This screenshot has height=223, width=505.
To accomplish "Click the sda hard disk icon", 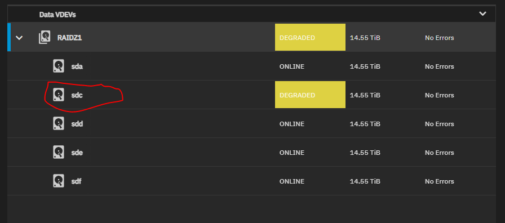I will click(59, 66).
